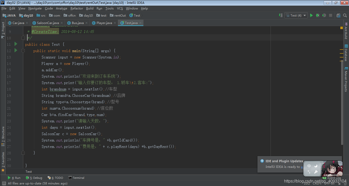
Task: Open the TODO tool window
Action: [x=55, y=178]
